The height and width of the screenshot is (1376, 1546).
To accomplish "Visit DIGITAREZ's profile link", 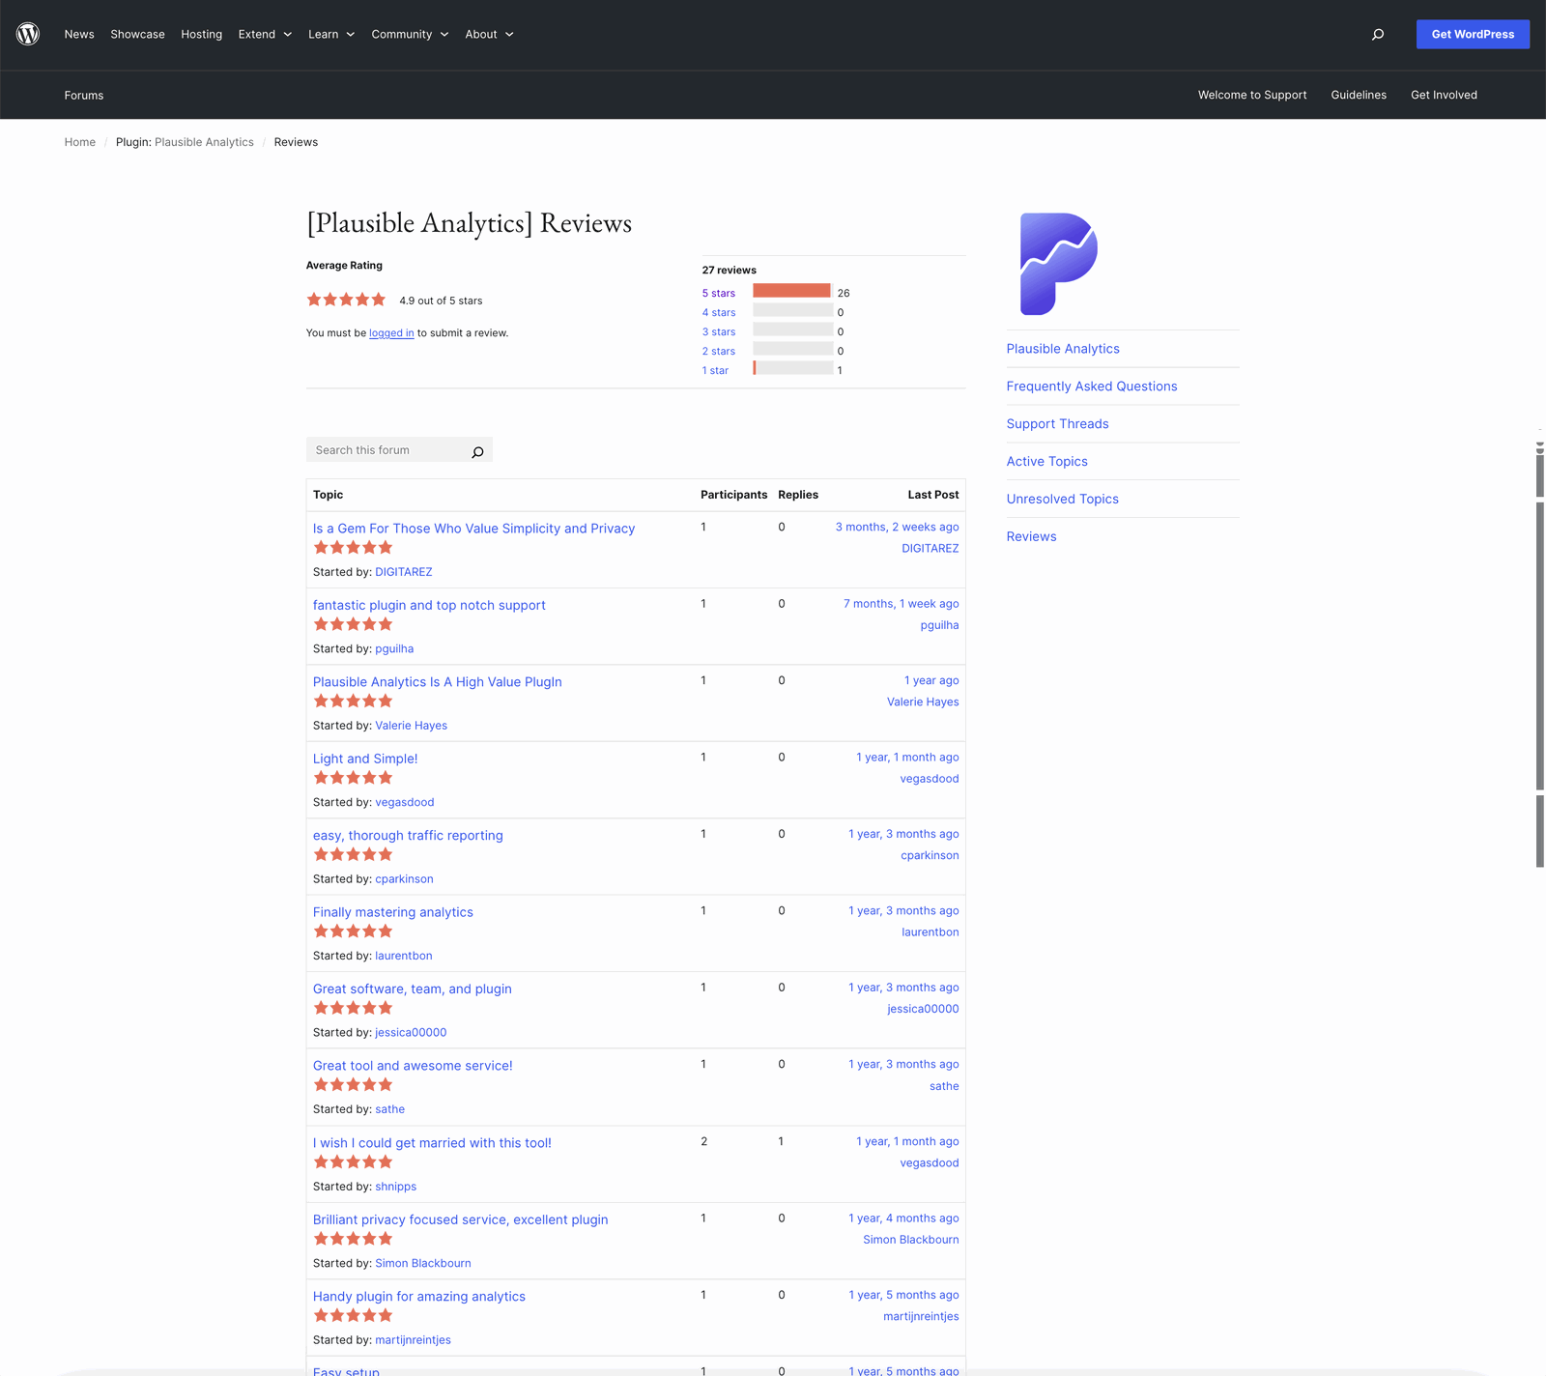I will click(x=403, y=571).
